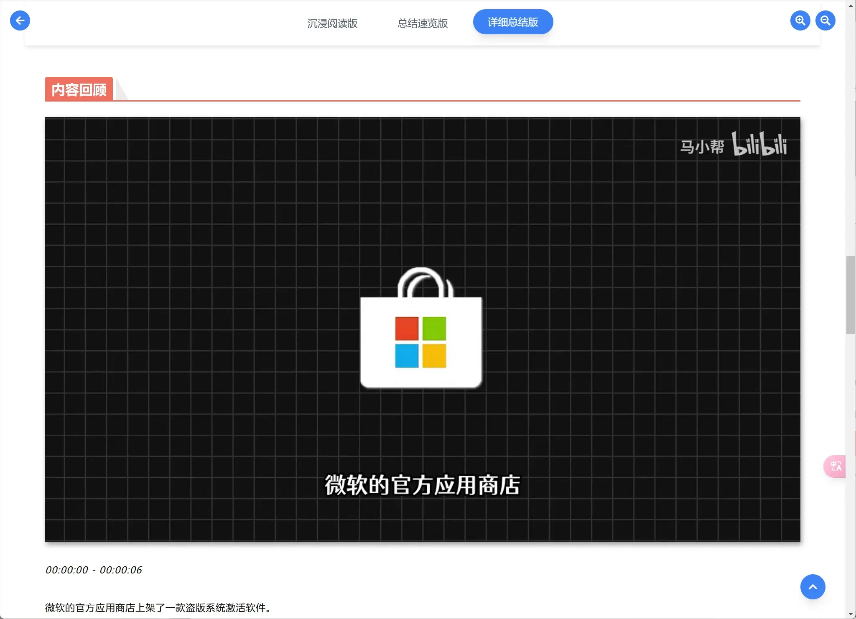Image resolution: width=856 pixels, height=619 pixels.
Task: Click the 00:00:00 - 00:00:06 timestamp
Action: pyautogui.click(x=94, y=570)
